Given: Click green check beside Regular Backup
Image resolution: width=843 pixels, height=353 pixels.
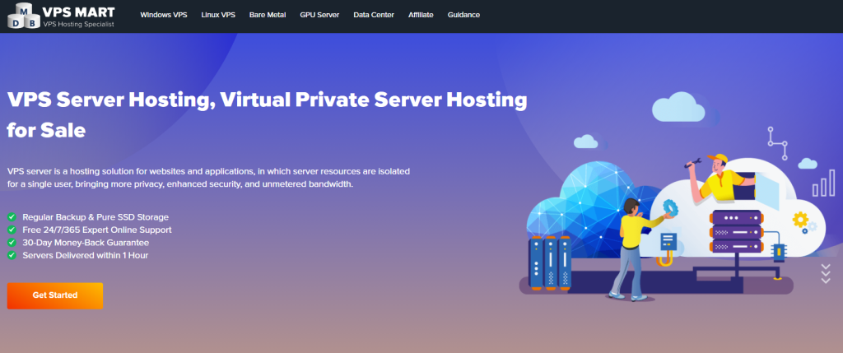Looking at the screenshot, I should click(12, 217).
